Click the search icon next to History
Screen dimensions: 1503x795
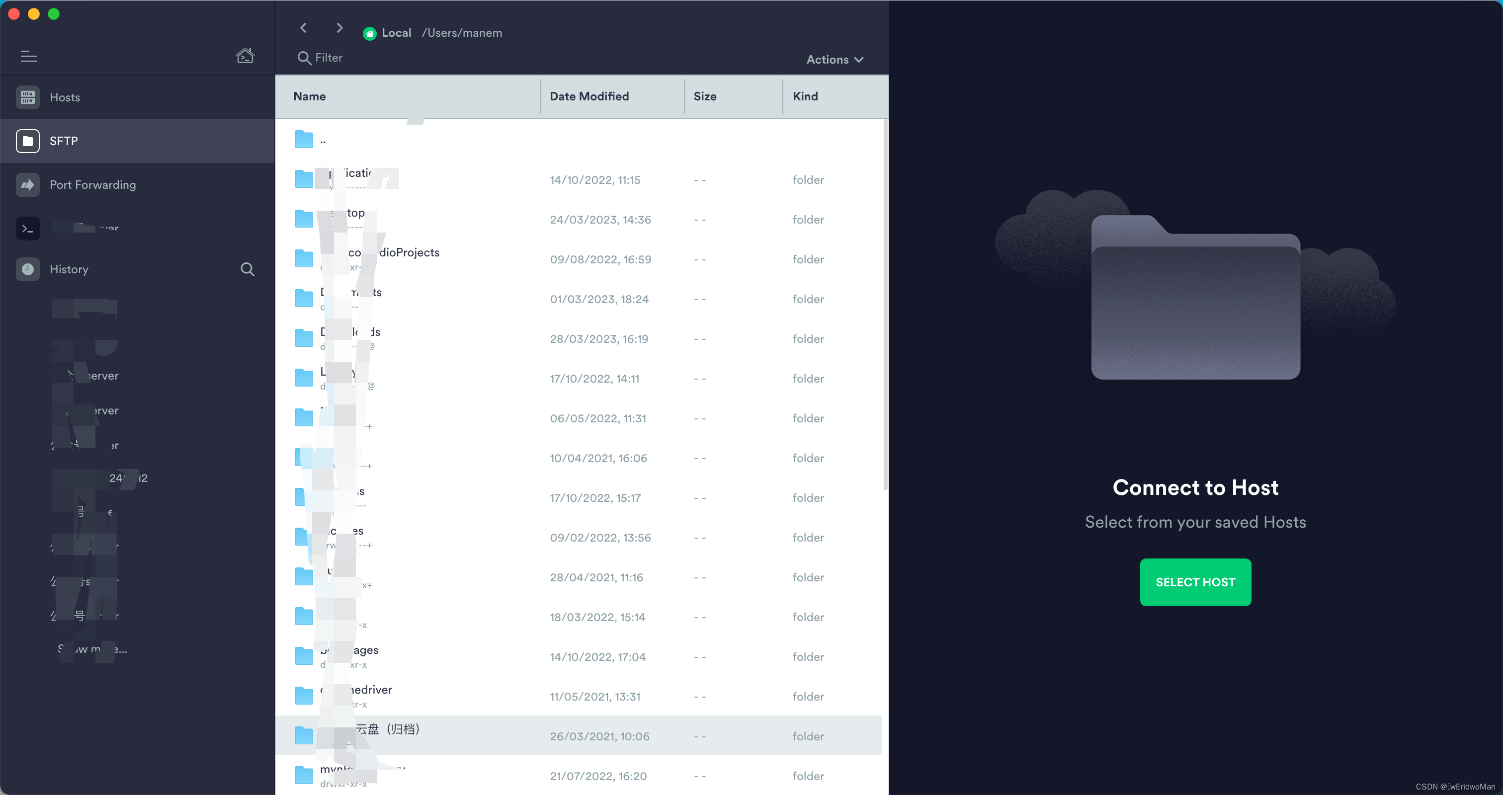click(248, 269)
